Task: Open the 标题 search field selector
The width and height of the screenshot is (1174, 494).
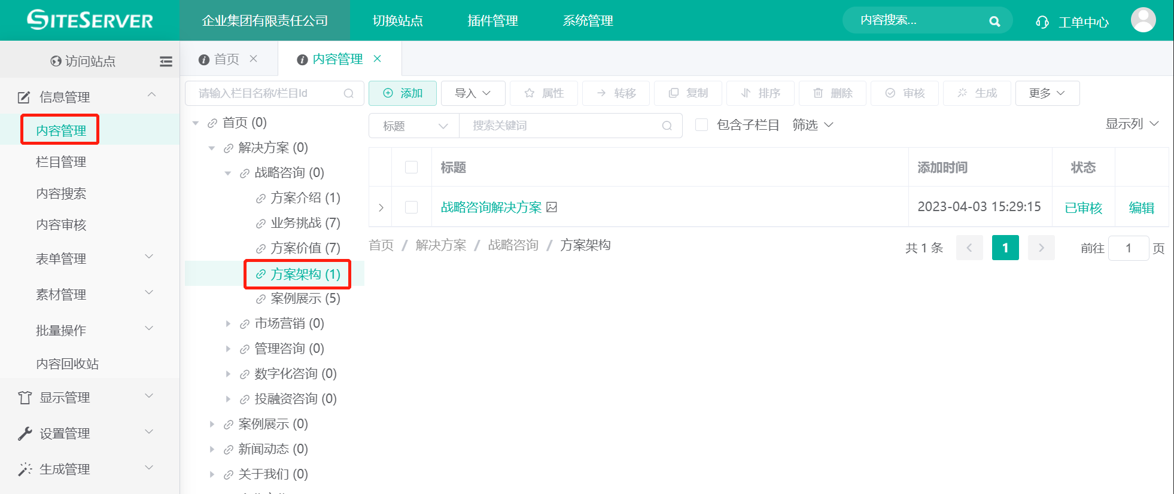Action: pos(414,126)
